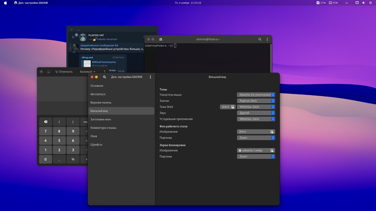Go back in Telegram chat

coord(73,37)
